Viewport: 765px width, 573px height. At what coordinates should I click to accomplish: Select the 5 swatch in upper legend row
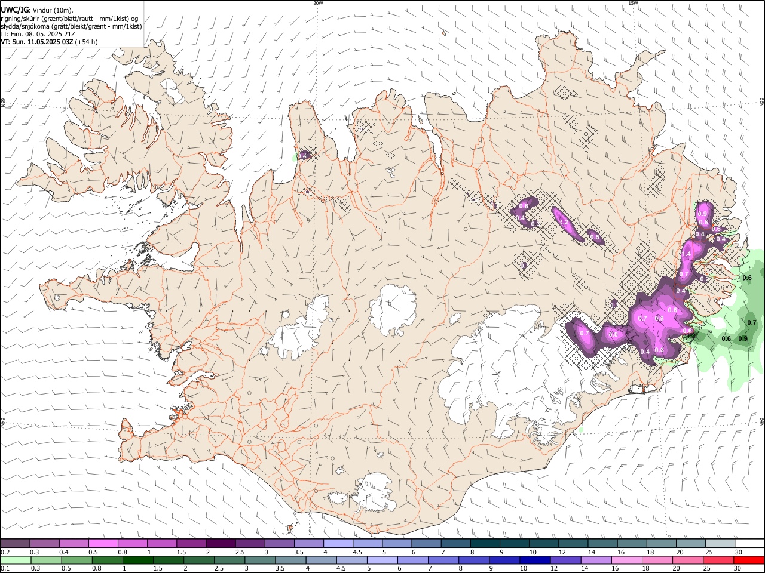click(x=397, y=544)
